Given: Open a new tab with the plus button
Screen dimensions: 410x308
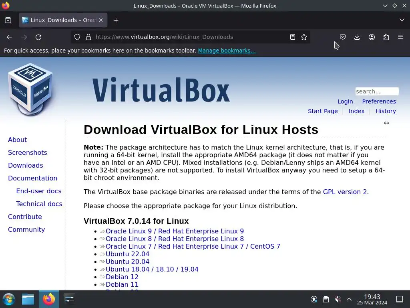Looking at the screenshot, I should click(116, 20).
